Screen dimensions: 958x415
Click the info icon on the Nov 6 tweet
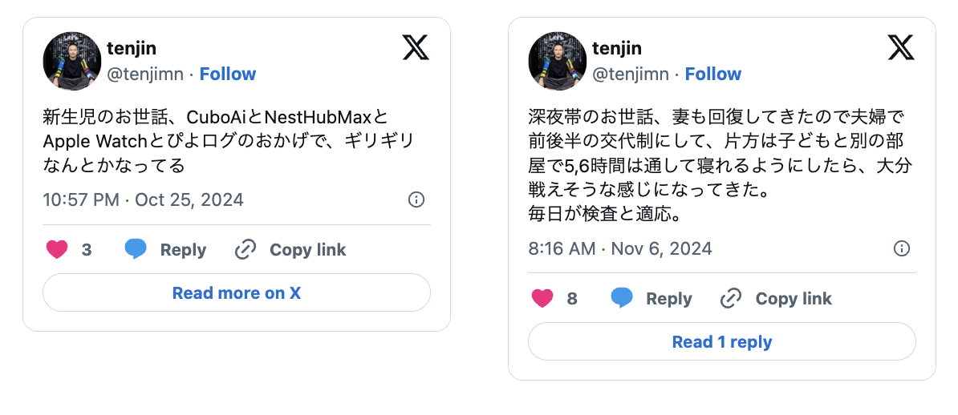902,248
